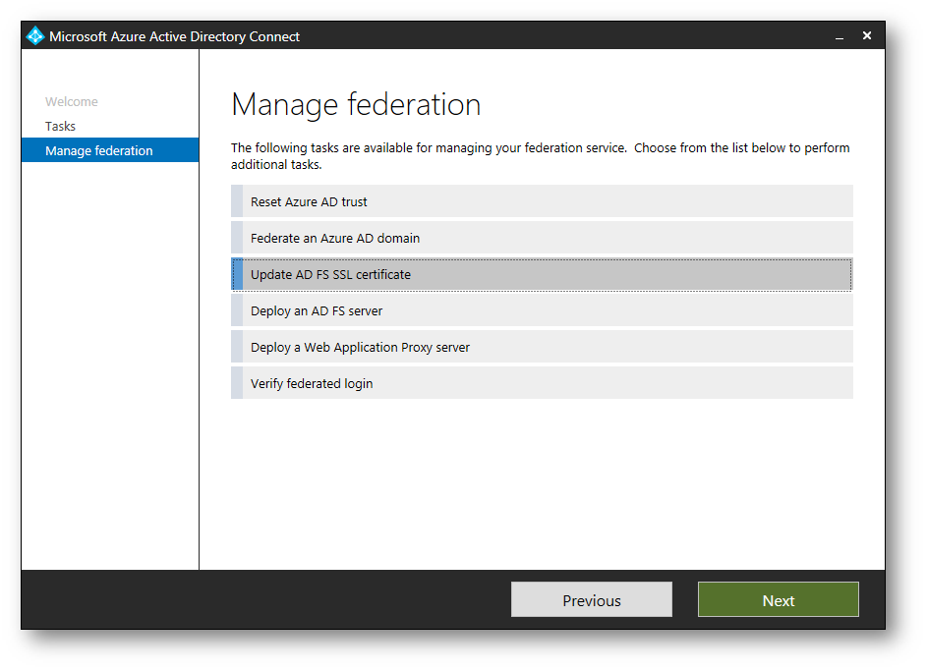Select Manage federation in sidebar
The image size is (927, 671).
[110, 150]
